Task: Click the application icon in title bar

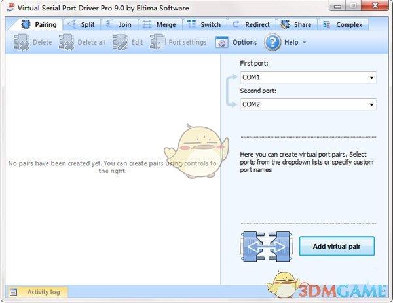Action: 10,7
